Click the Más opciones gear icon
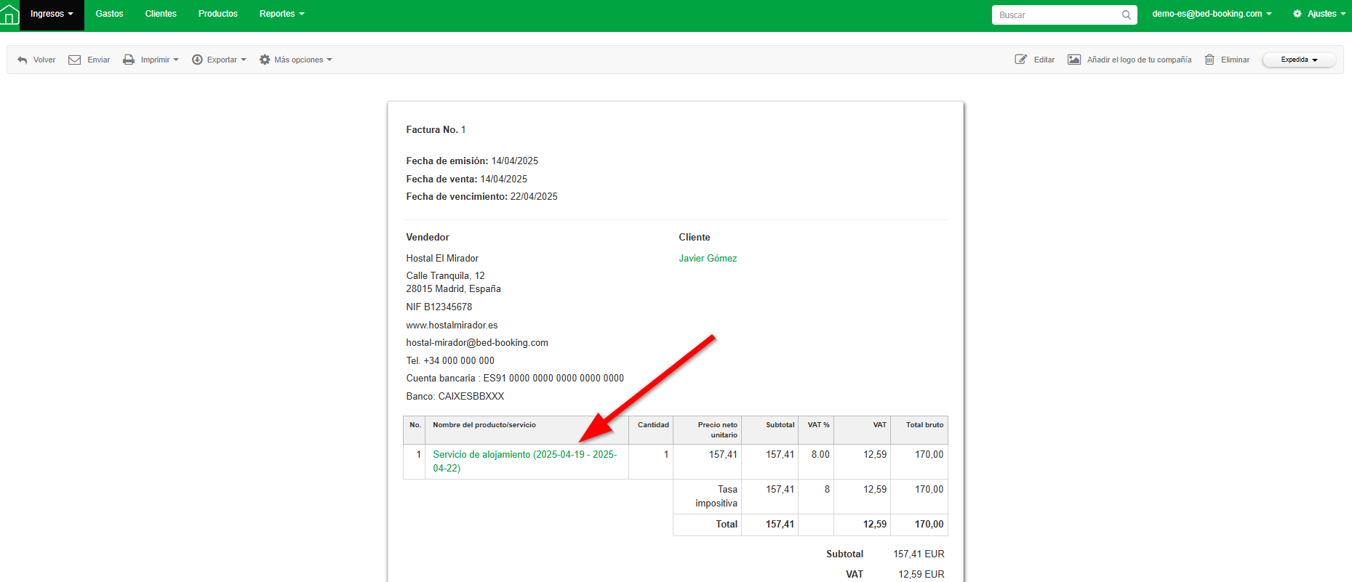The height and width of the screenshot is (582, 1352). pos(265,60)
